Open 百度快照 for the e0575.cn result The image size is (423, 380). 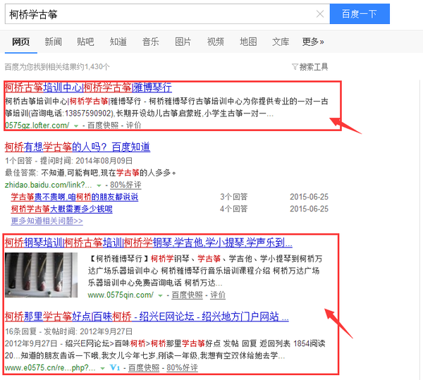coord(144,367)
